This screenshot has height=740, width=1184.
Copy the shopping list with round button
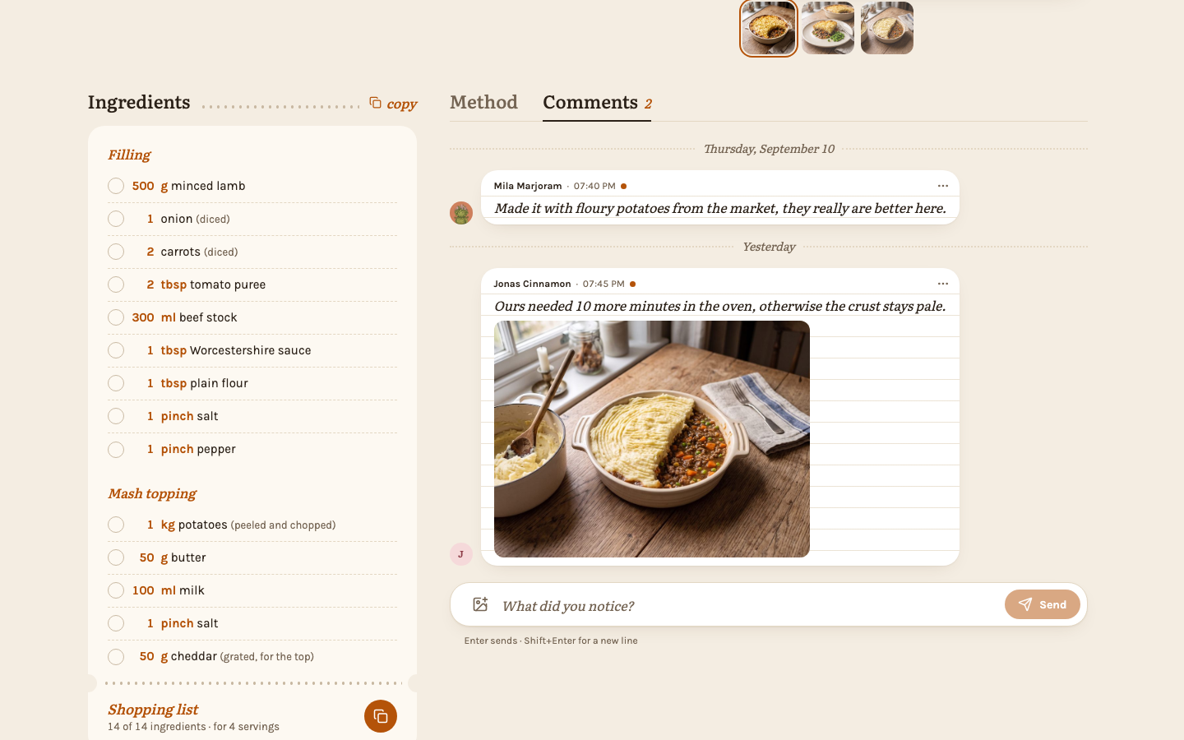pyautogui.click(x=381, y=716)
